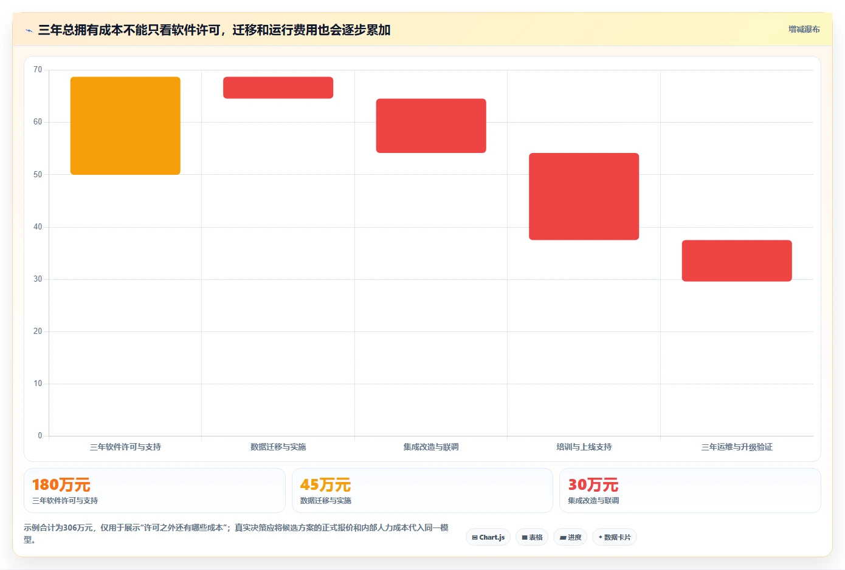The height and width of the screenshot is (570, 845).
Task: Click axis label 三年运维与升级验证
Action: [x=737, y=447]
